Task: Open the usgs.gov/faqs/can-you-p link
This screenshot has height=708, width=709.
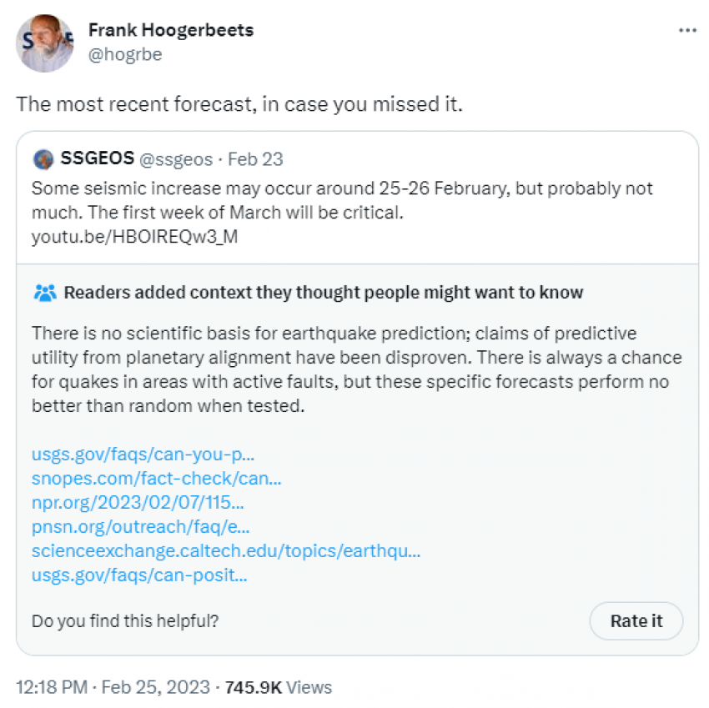Action: tap(143, 454)
